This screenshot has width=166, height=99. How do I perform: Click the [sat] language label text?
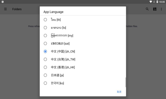click(60, 43)
